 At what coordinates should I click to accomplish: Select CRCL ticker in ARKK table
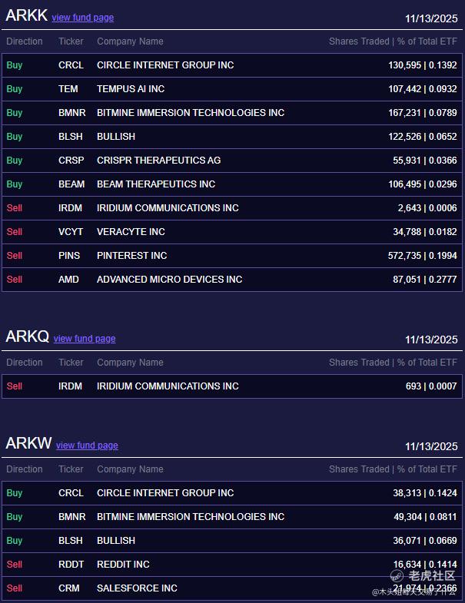pos(71,65)
